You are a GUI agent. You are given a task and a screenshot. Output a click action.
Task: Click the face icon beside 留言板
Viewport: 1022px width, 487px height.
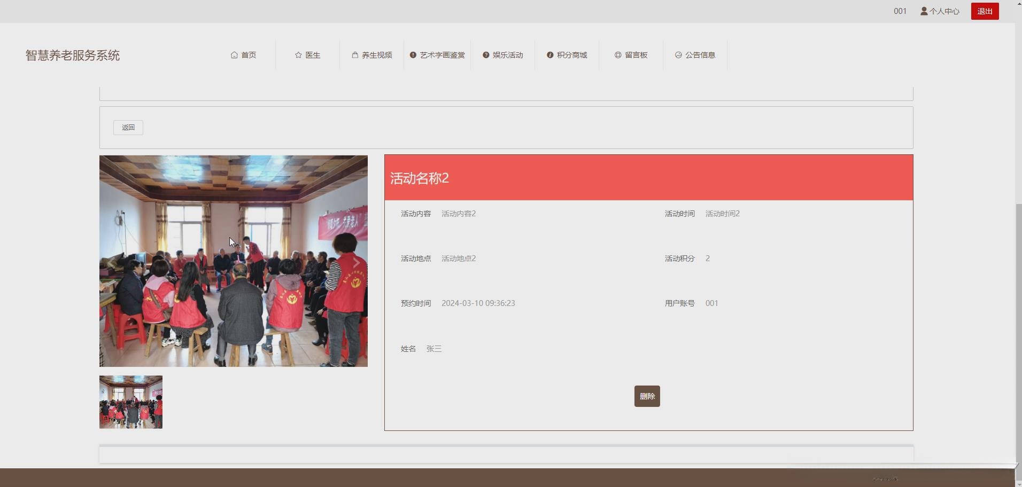(618, 55)
